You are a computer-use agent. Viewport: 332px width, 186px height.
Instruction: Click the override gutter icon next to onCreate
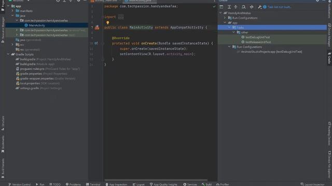click(x=96, y=43)
